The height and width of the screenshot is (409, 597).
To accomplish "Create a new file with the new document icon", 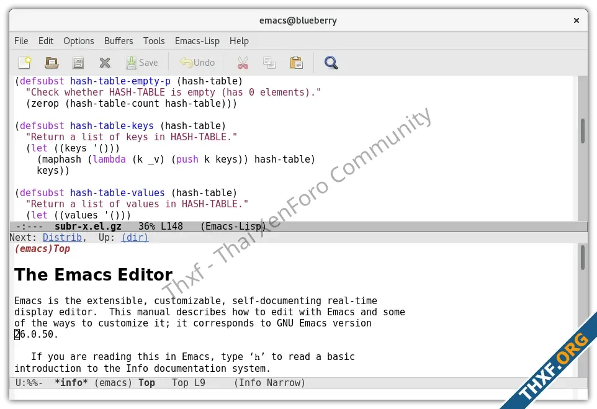I will [x=24, y=62].
